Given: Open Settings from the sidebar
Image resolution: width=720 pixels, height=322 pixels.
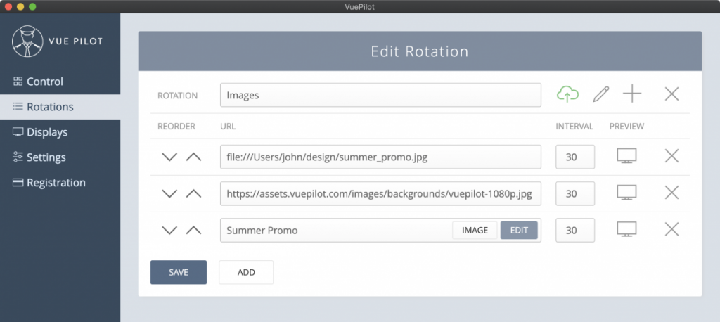Looking at the screenshot, I should click(46, 157).
